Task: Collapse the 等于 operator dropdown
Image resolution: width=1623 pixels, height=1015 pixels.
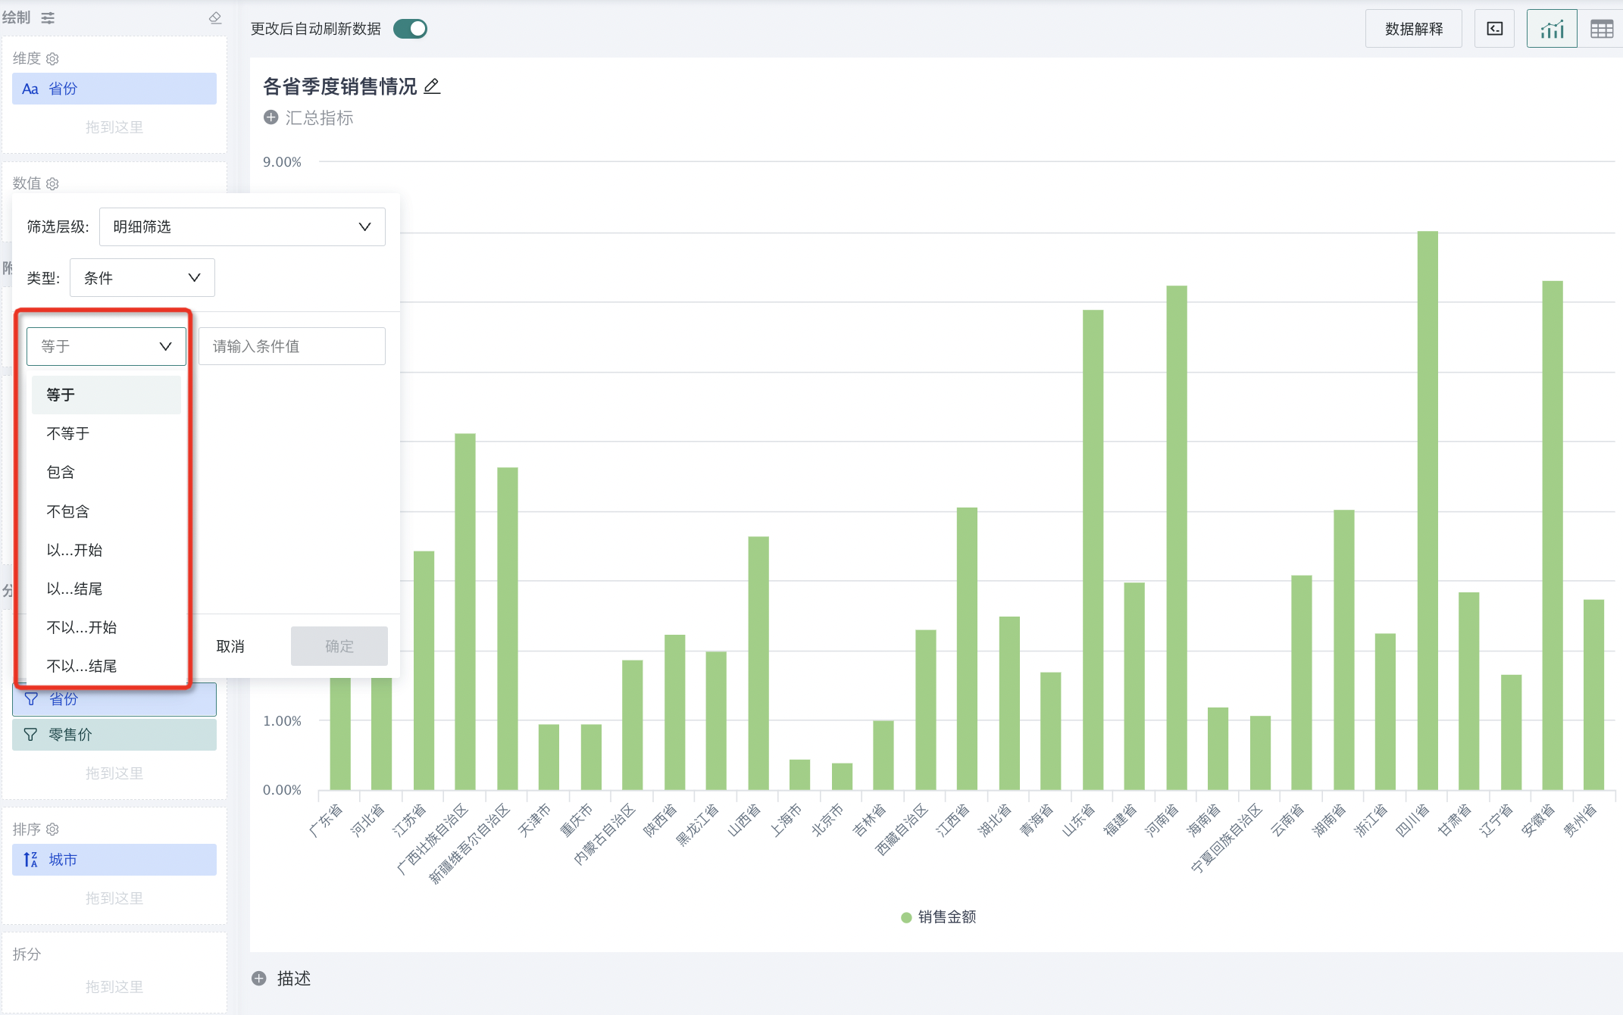Action: [106, 346]
